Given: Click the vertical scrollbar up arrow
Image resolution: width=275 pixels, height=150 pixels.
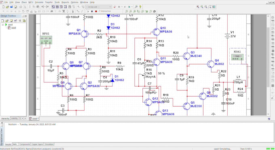Looking at the screenshot, I should point(268,16).
